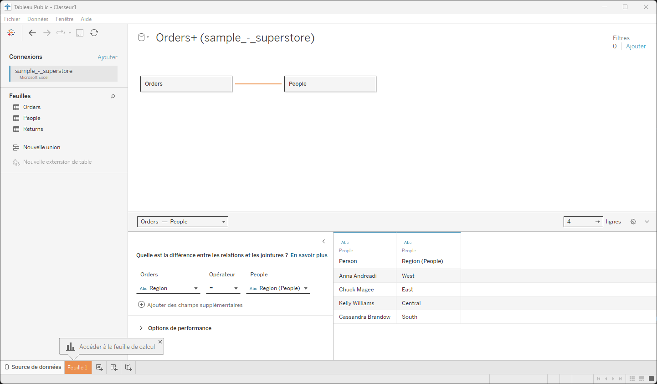Click the replay animation icon in toolbar
The width and height of the screenshot is (657, 384).
coord(61,33)
